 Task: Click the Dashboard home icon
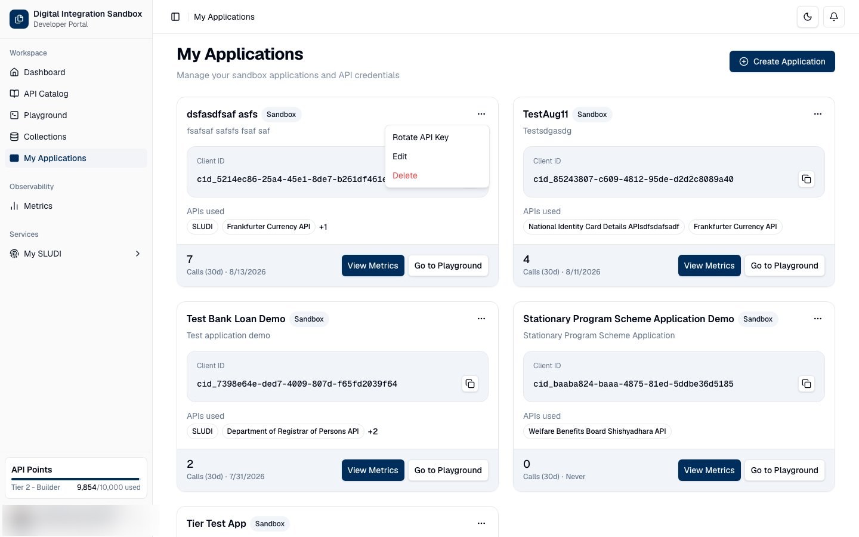[x=14, y=72]
